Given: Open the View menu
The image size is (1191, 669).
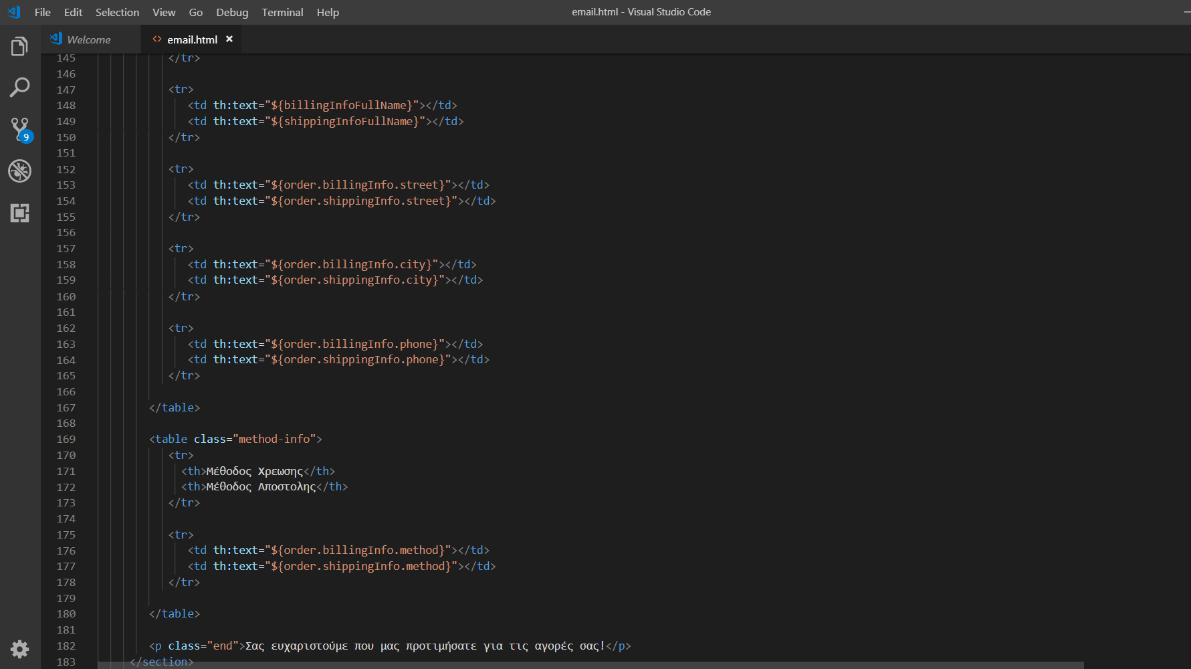Looking at the screenshot, I should click(x=164, y=12).
